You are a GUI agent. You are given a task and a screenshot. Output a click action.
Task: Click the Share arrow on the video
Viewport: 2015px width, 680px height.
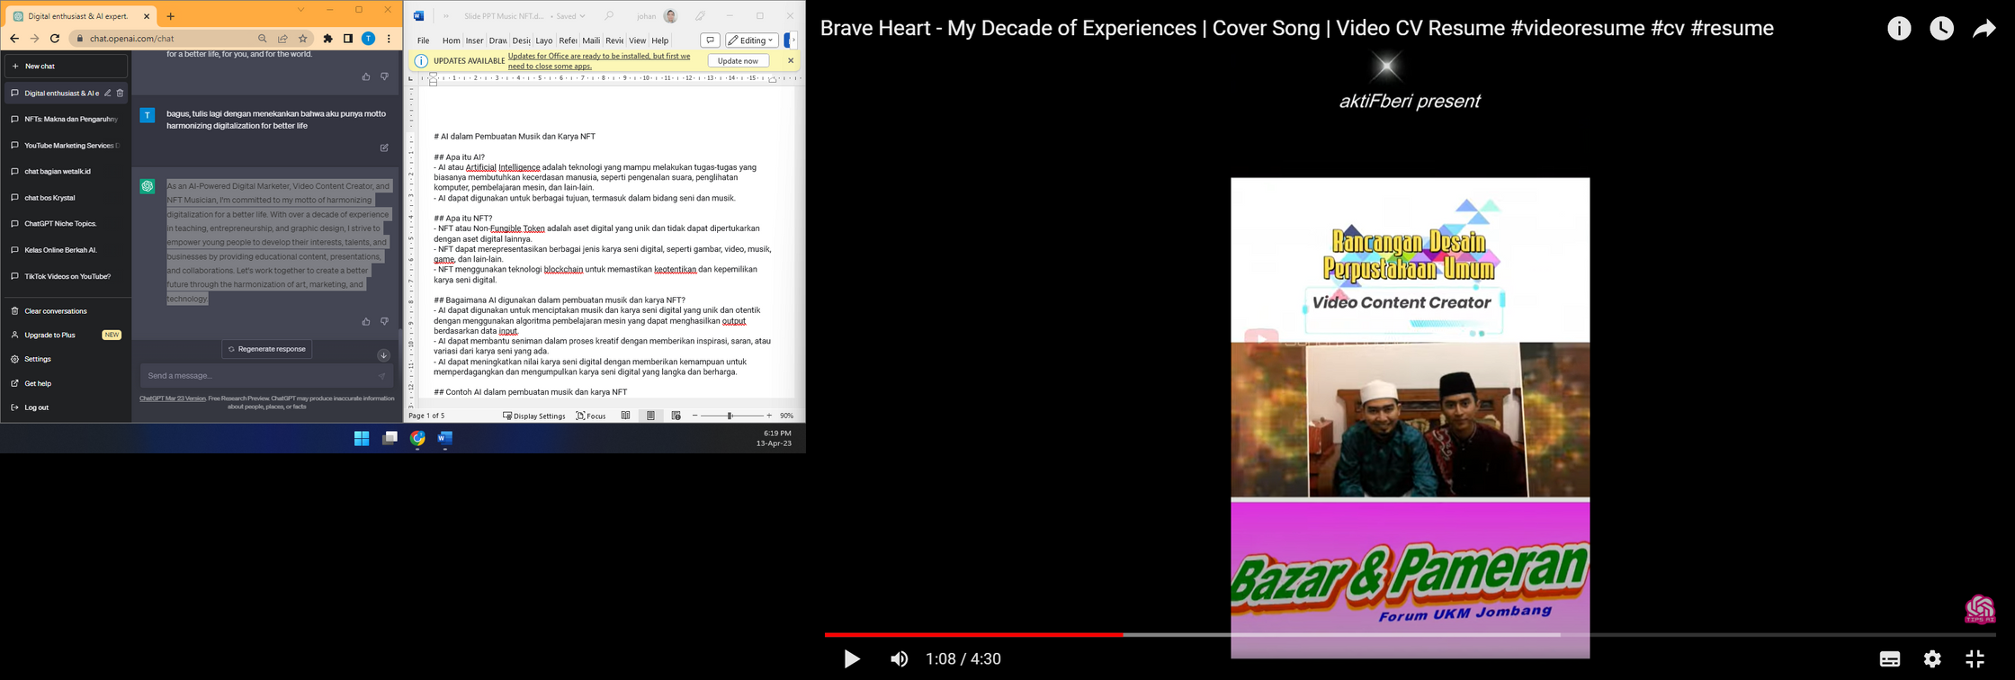click(1984, 29)
